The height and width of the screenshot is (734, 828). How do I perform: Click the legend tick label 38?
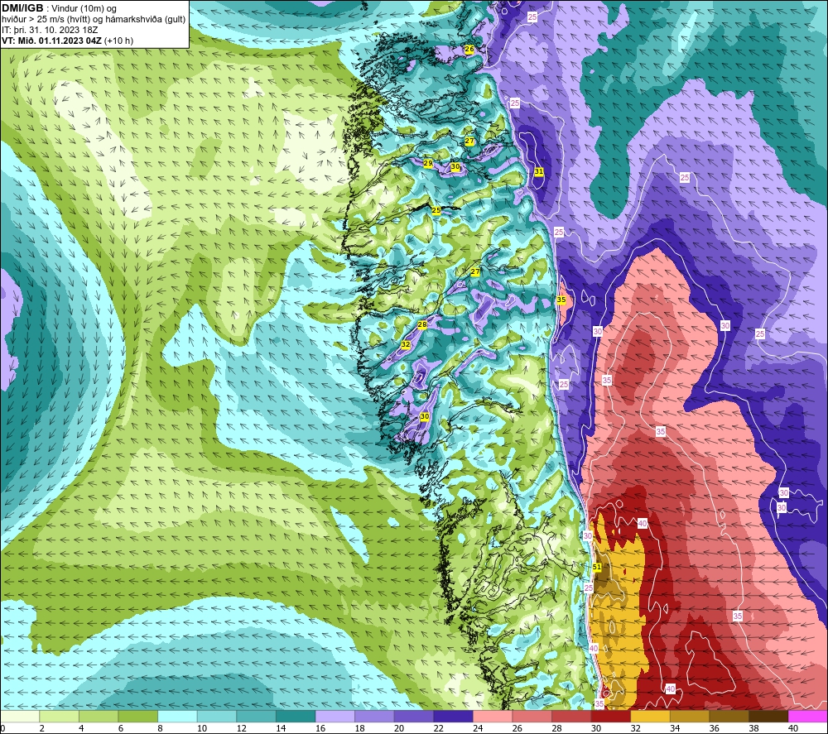coord(753,728)
